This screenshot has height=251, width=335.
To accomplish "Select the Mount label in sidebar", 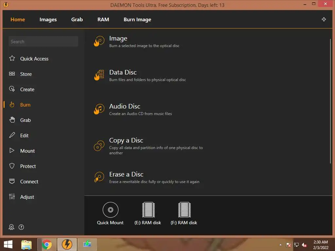I will tap(27, 151).
